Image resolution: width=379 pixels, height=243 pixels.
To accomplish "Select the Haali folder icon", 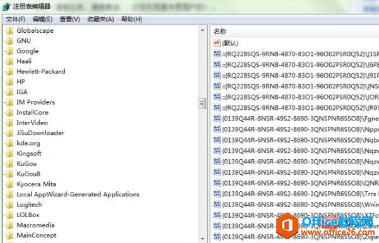I will [9, 61].
